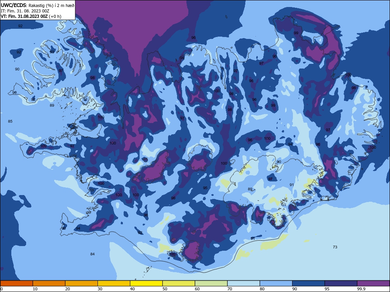Screen dimensions: 390x292
Task: Click the humidity value 93 in the Westfjords
Action: [52, 52]
